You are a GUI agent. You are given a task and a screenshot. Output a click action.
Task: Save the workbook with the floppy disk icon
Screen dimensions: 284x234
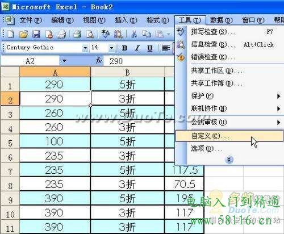tap(36, 34)
